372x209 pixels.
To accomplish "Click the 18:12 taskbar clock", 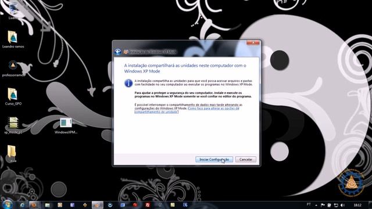I will (357, 205).
